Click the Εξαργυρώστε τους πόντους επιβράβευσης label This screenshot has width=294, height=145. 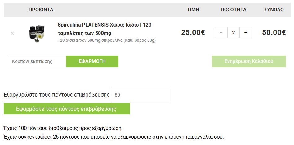click(x=57, y=95)
